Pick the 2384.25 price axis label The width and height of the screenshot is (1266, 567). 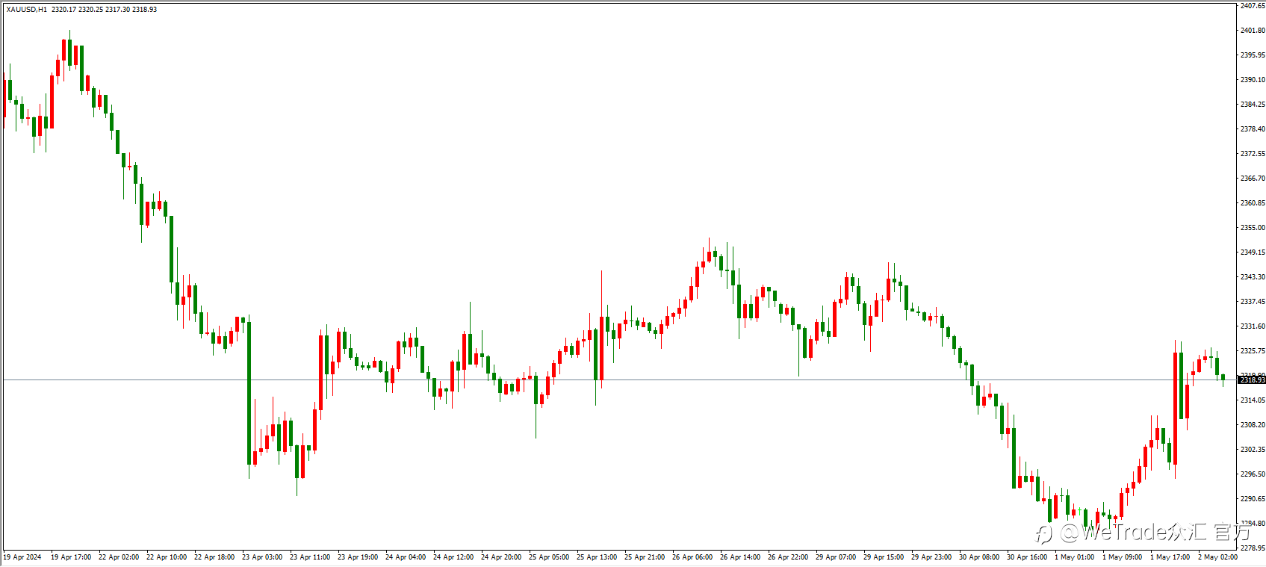(x=1253, y=105)
